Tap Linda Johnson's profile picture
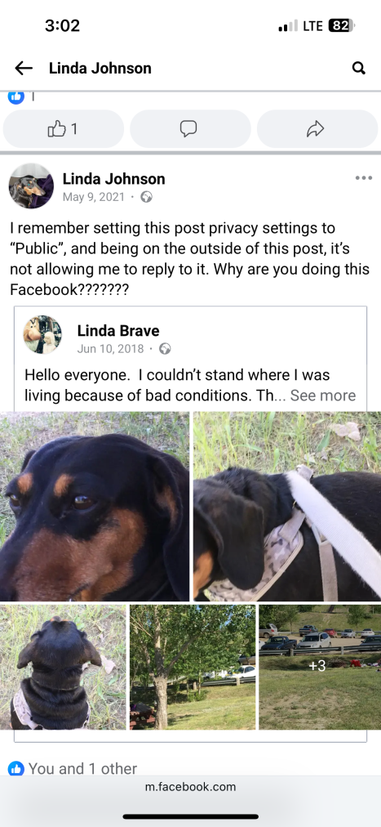Viewport: 381px width, 827px height. click(32, 186)
